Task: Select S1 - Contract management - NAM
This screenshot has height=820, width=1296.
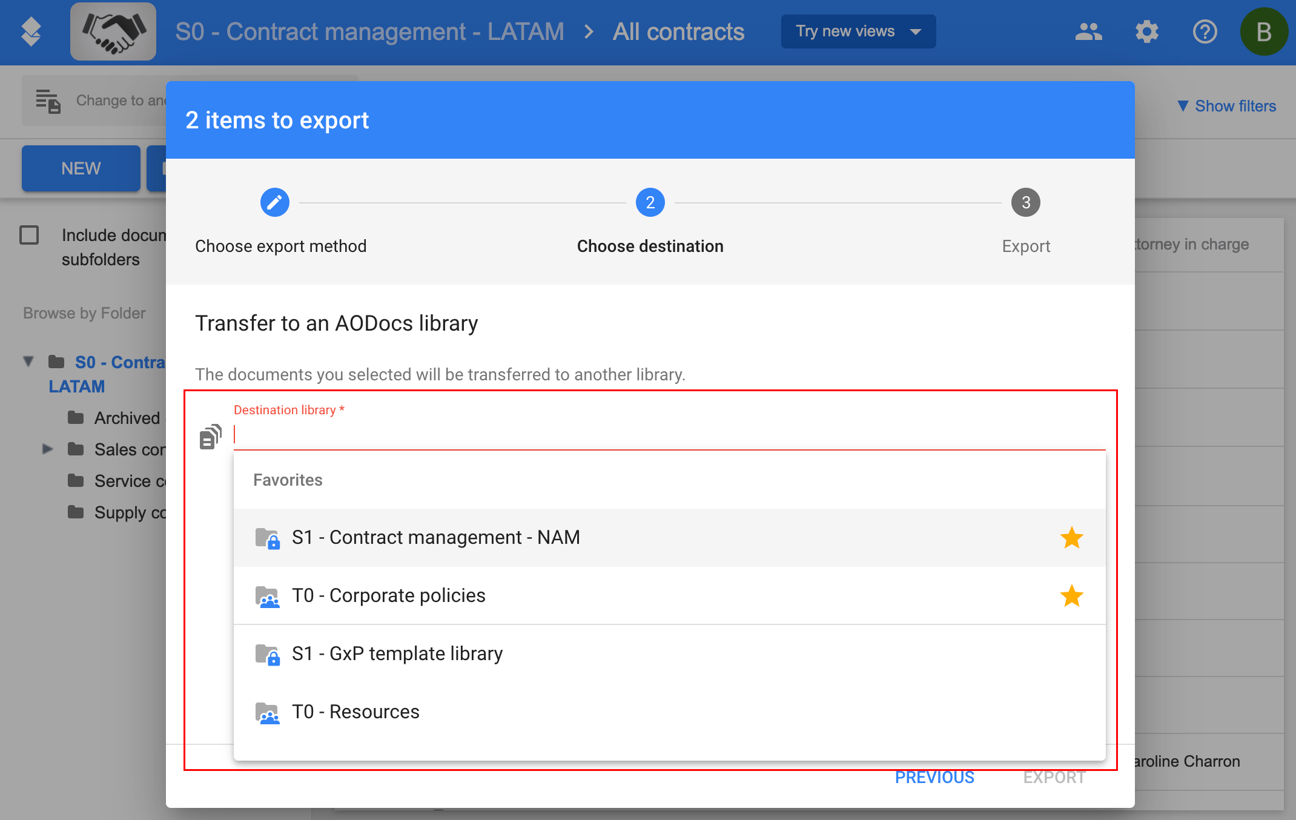Action: tap(670, 538)
